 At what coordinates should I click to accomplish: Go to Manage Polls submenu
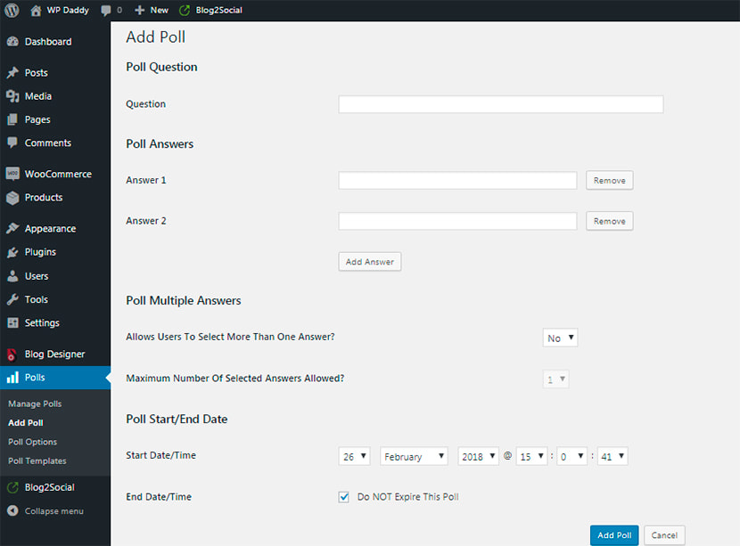(35, 404)
